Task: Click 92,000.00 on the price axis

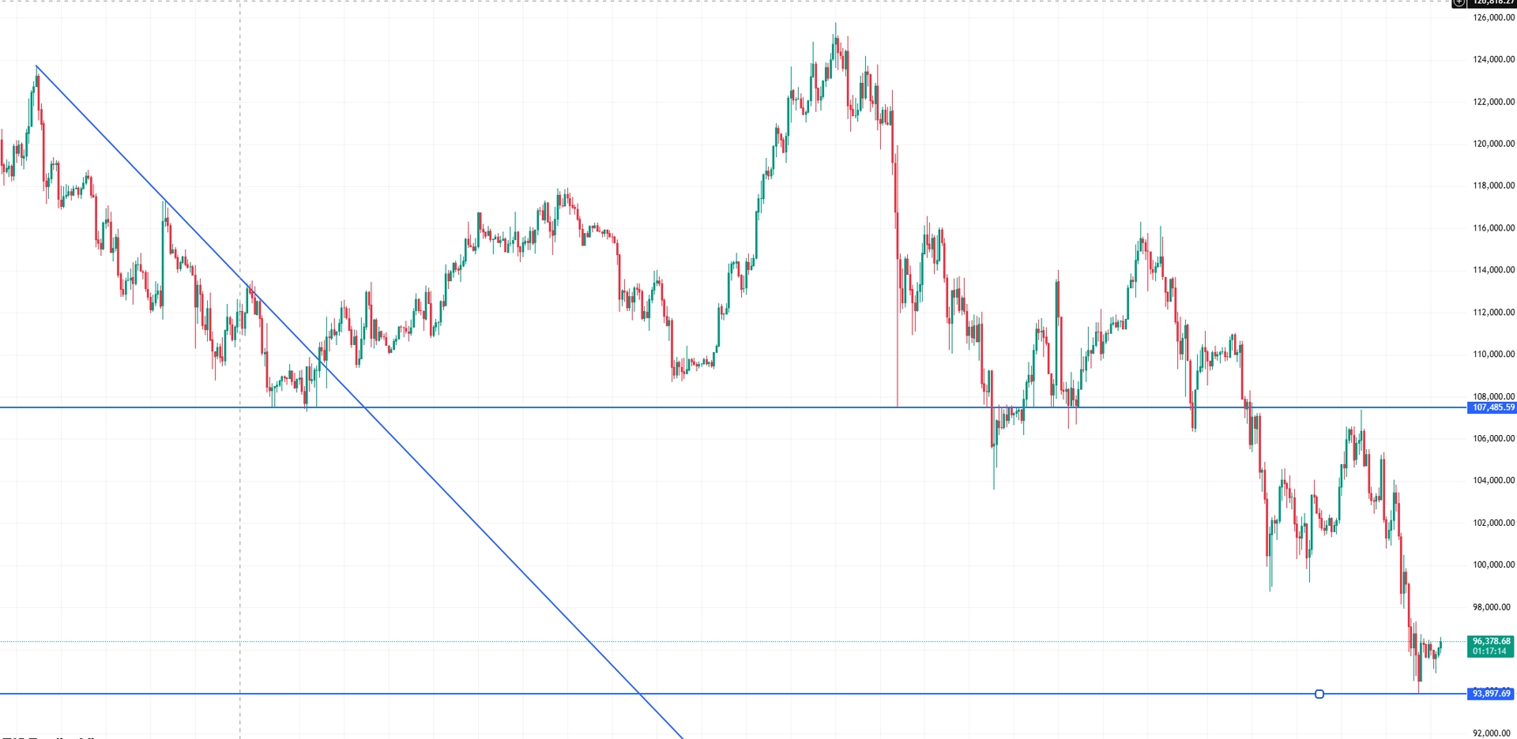Action: click(x=1492, y=733)
